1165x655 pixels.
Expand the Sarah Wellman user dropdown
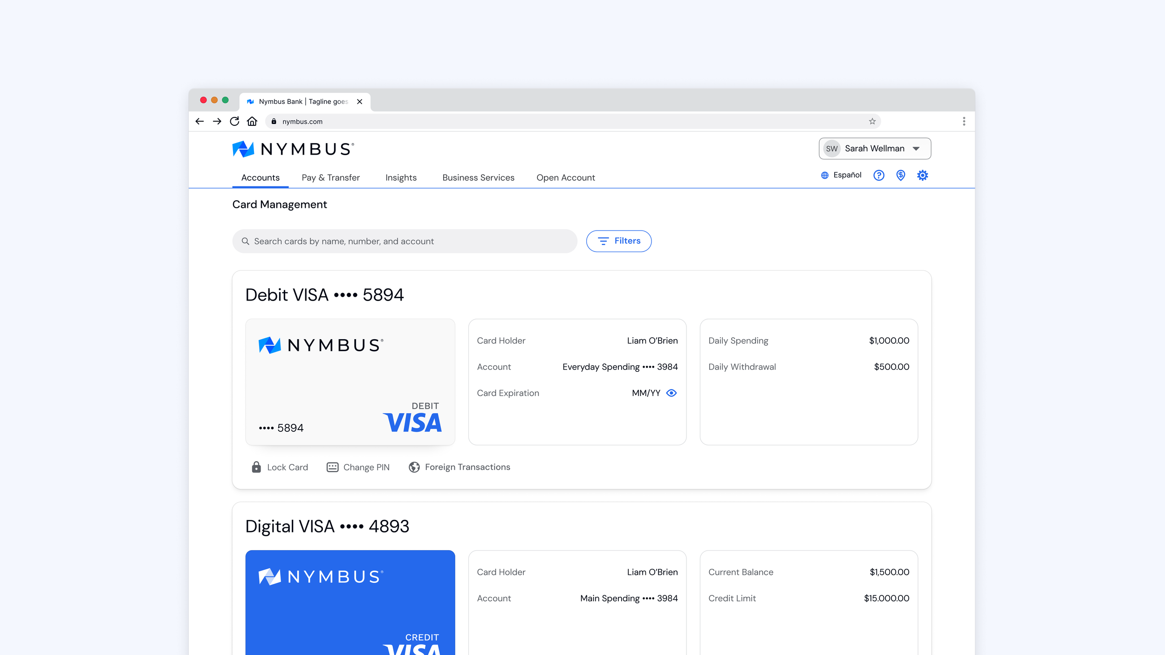874,149
